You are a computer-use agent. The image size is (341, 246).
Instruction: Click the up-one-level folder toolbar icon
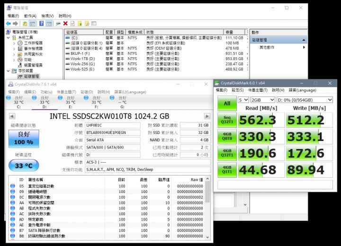(25, 24)
